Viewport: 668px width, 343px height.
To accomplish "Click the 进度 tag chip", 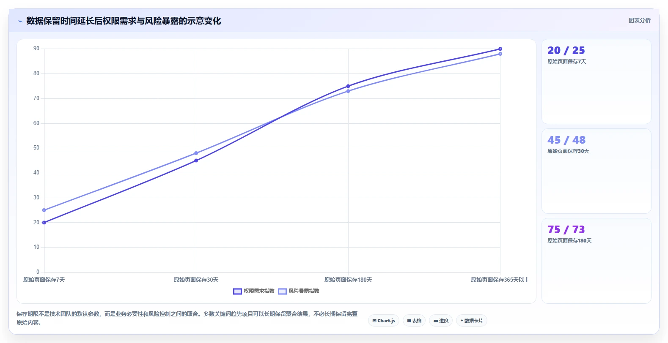I will coord(441,321).
